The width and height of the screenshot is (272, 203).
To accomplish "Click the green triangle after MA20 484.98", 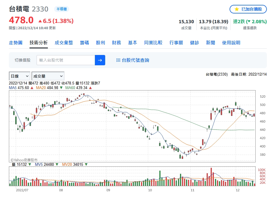I will coord(61,88).
